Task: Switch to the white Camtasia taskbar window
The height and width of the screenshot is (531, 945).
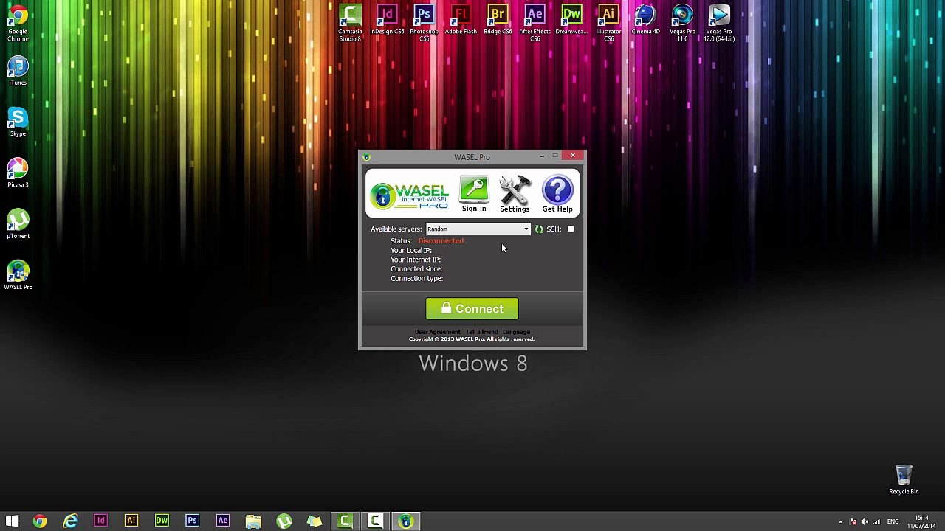Action: point(375,521)
